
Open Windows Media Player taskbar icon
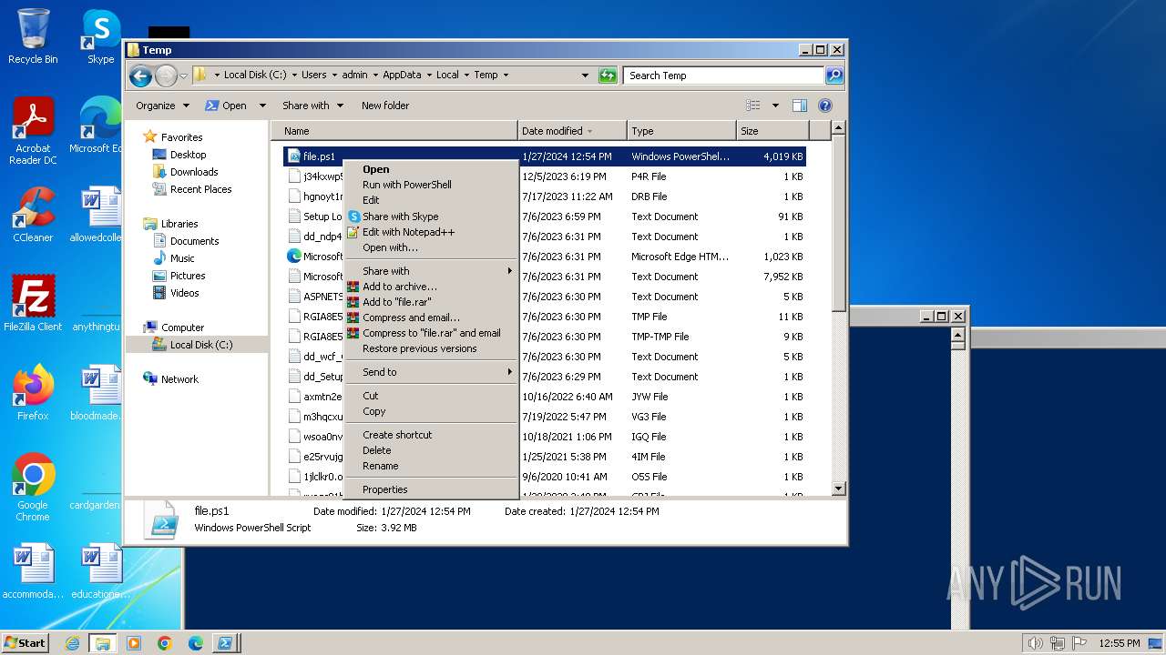[x=134, y=643]
